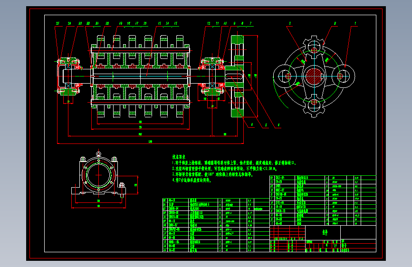Select part balloon number 11
The image size is (412, 267).
coord(217,23)
